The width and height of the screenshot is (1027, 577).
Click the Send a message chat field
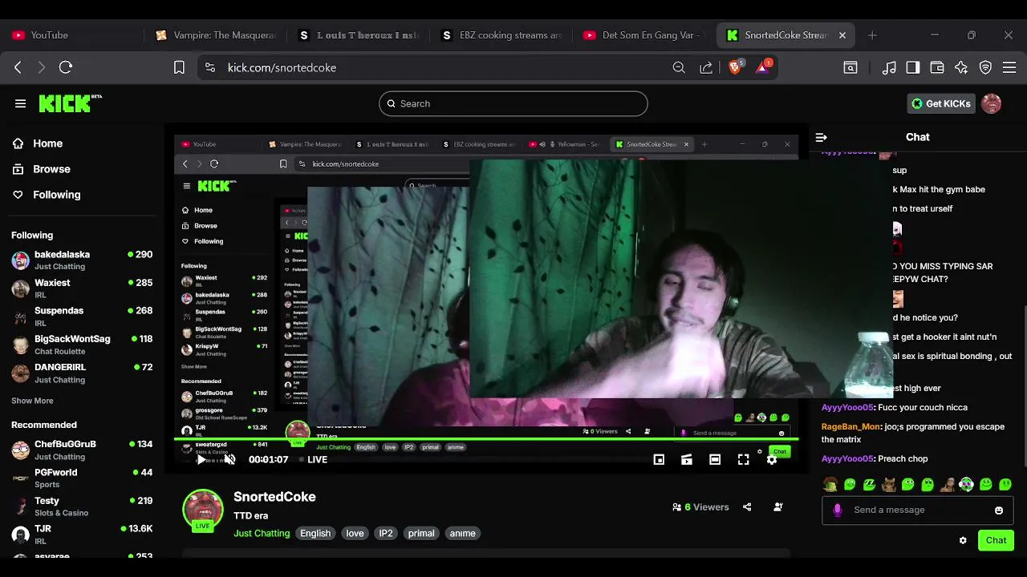917,510
